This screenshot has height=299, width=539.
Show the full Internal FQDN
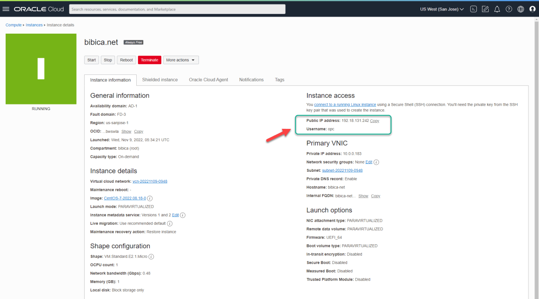(x=363, y=196)
